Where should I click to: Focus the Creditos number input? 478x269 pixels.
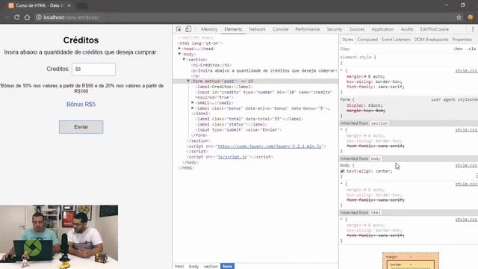(x=93, y=69)
